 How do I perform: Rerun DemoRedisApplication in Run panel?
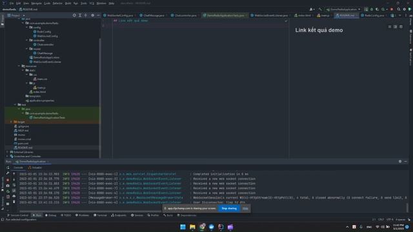[x=8, y=168]
